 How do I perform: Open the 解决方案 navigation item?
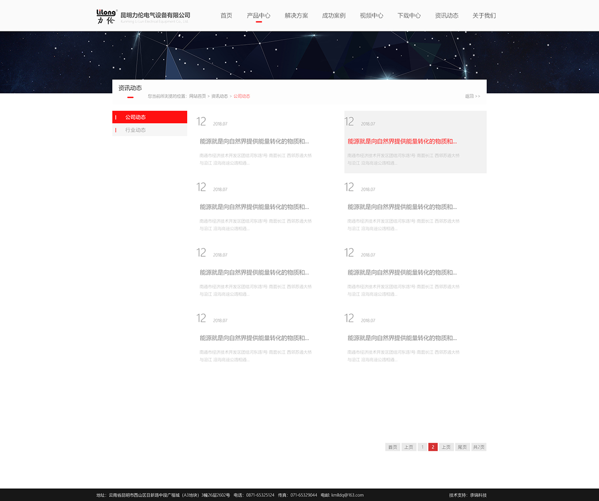pos(296,15)
